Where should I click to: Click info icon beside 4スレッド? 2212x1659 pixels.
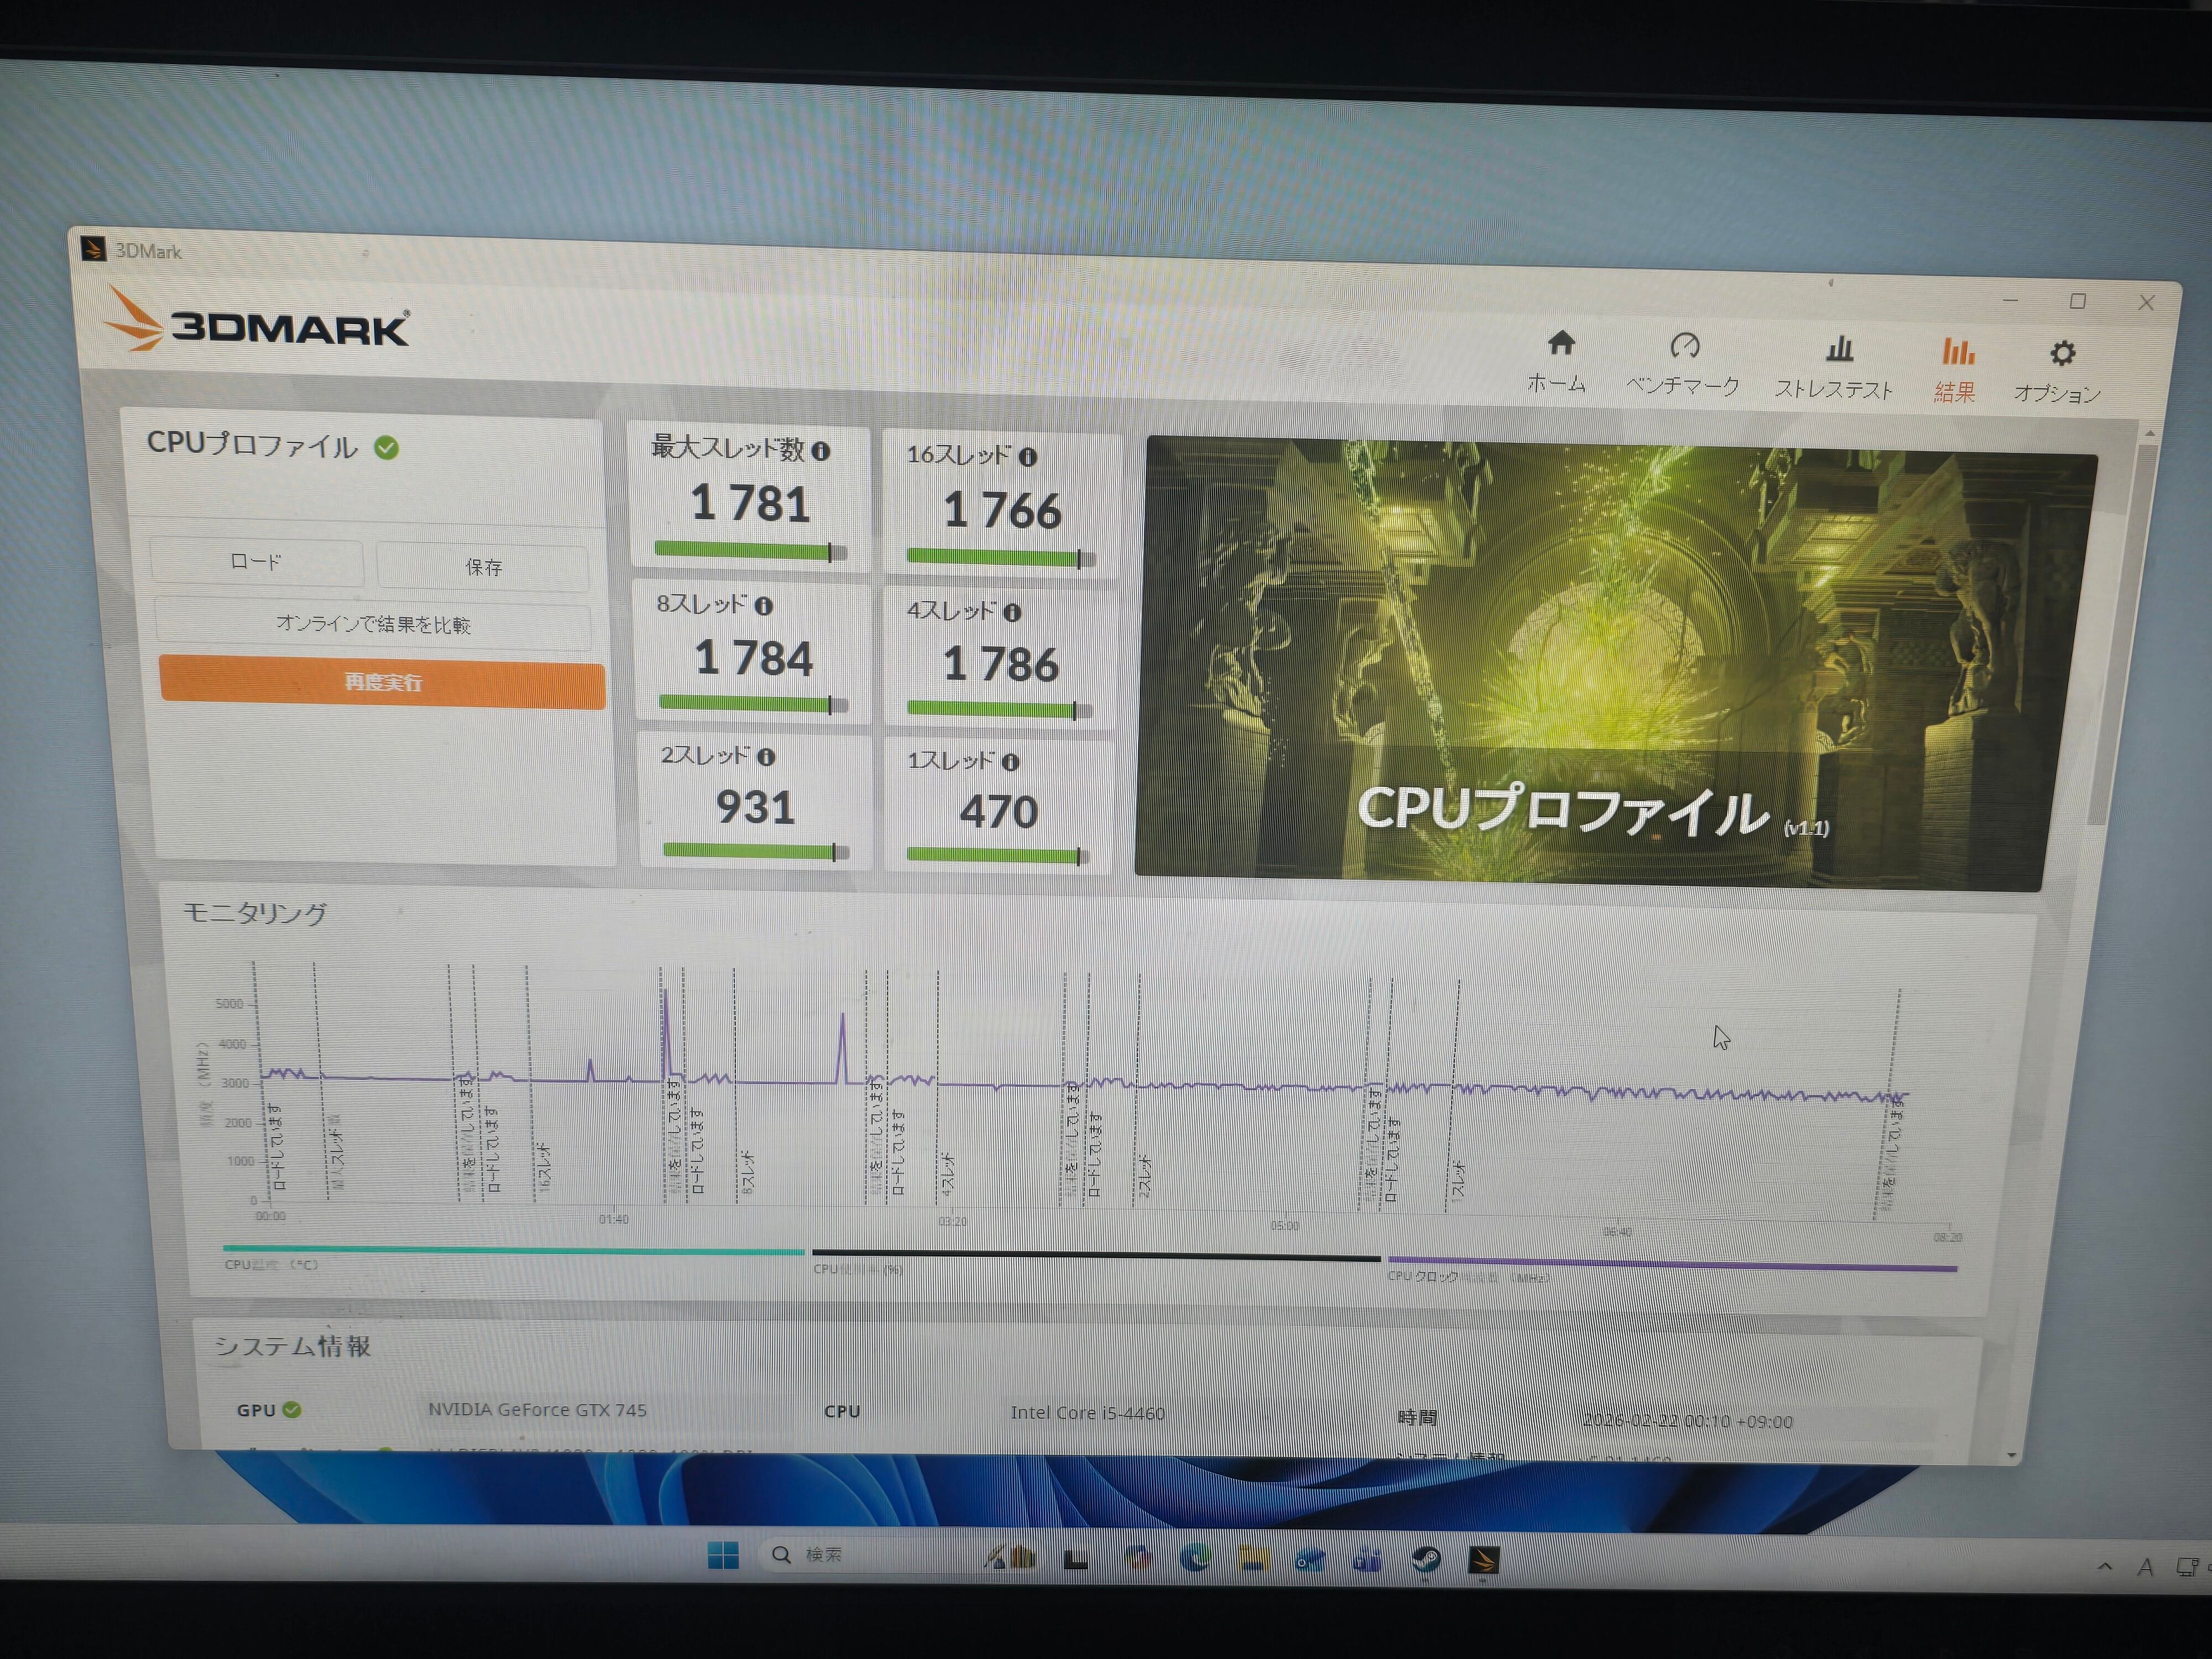point(1012,612)
